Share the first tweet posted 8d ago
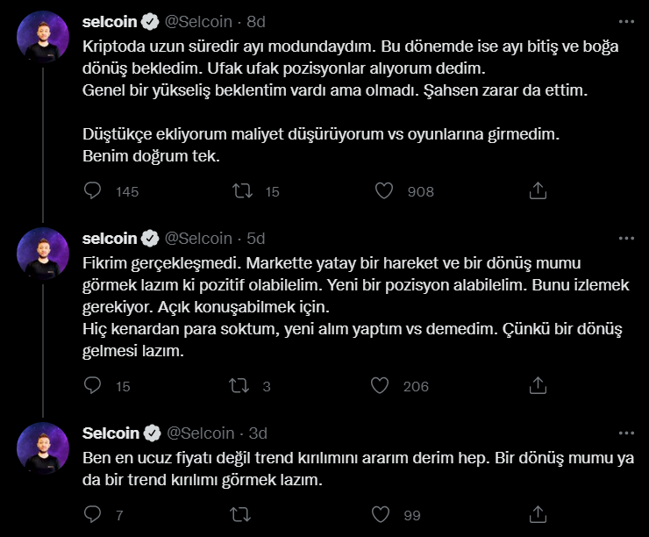The image size is (649, 537). click(x=538, y=190)
